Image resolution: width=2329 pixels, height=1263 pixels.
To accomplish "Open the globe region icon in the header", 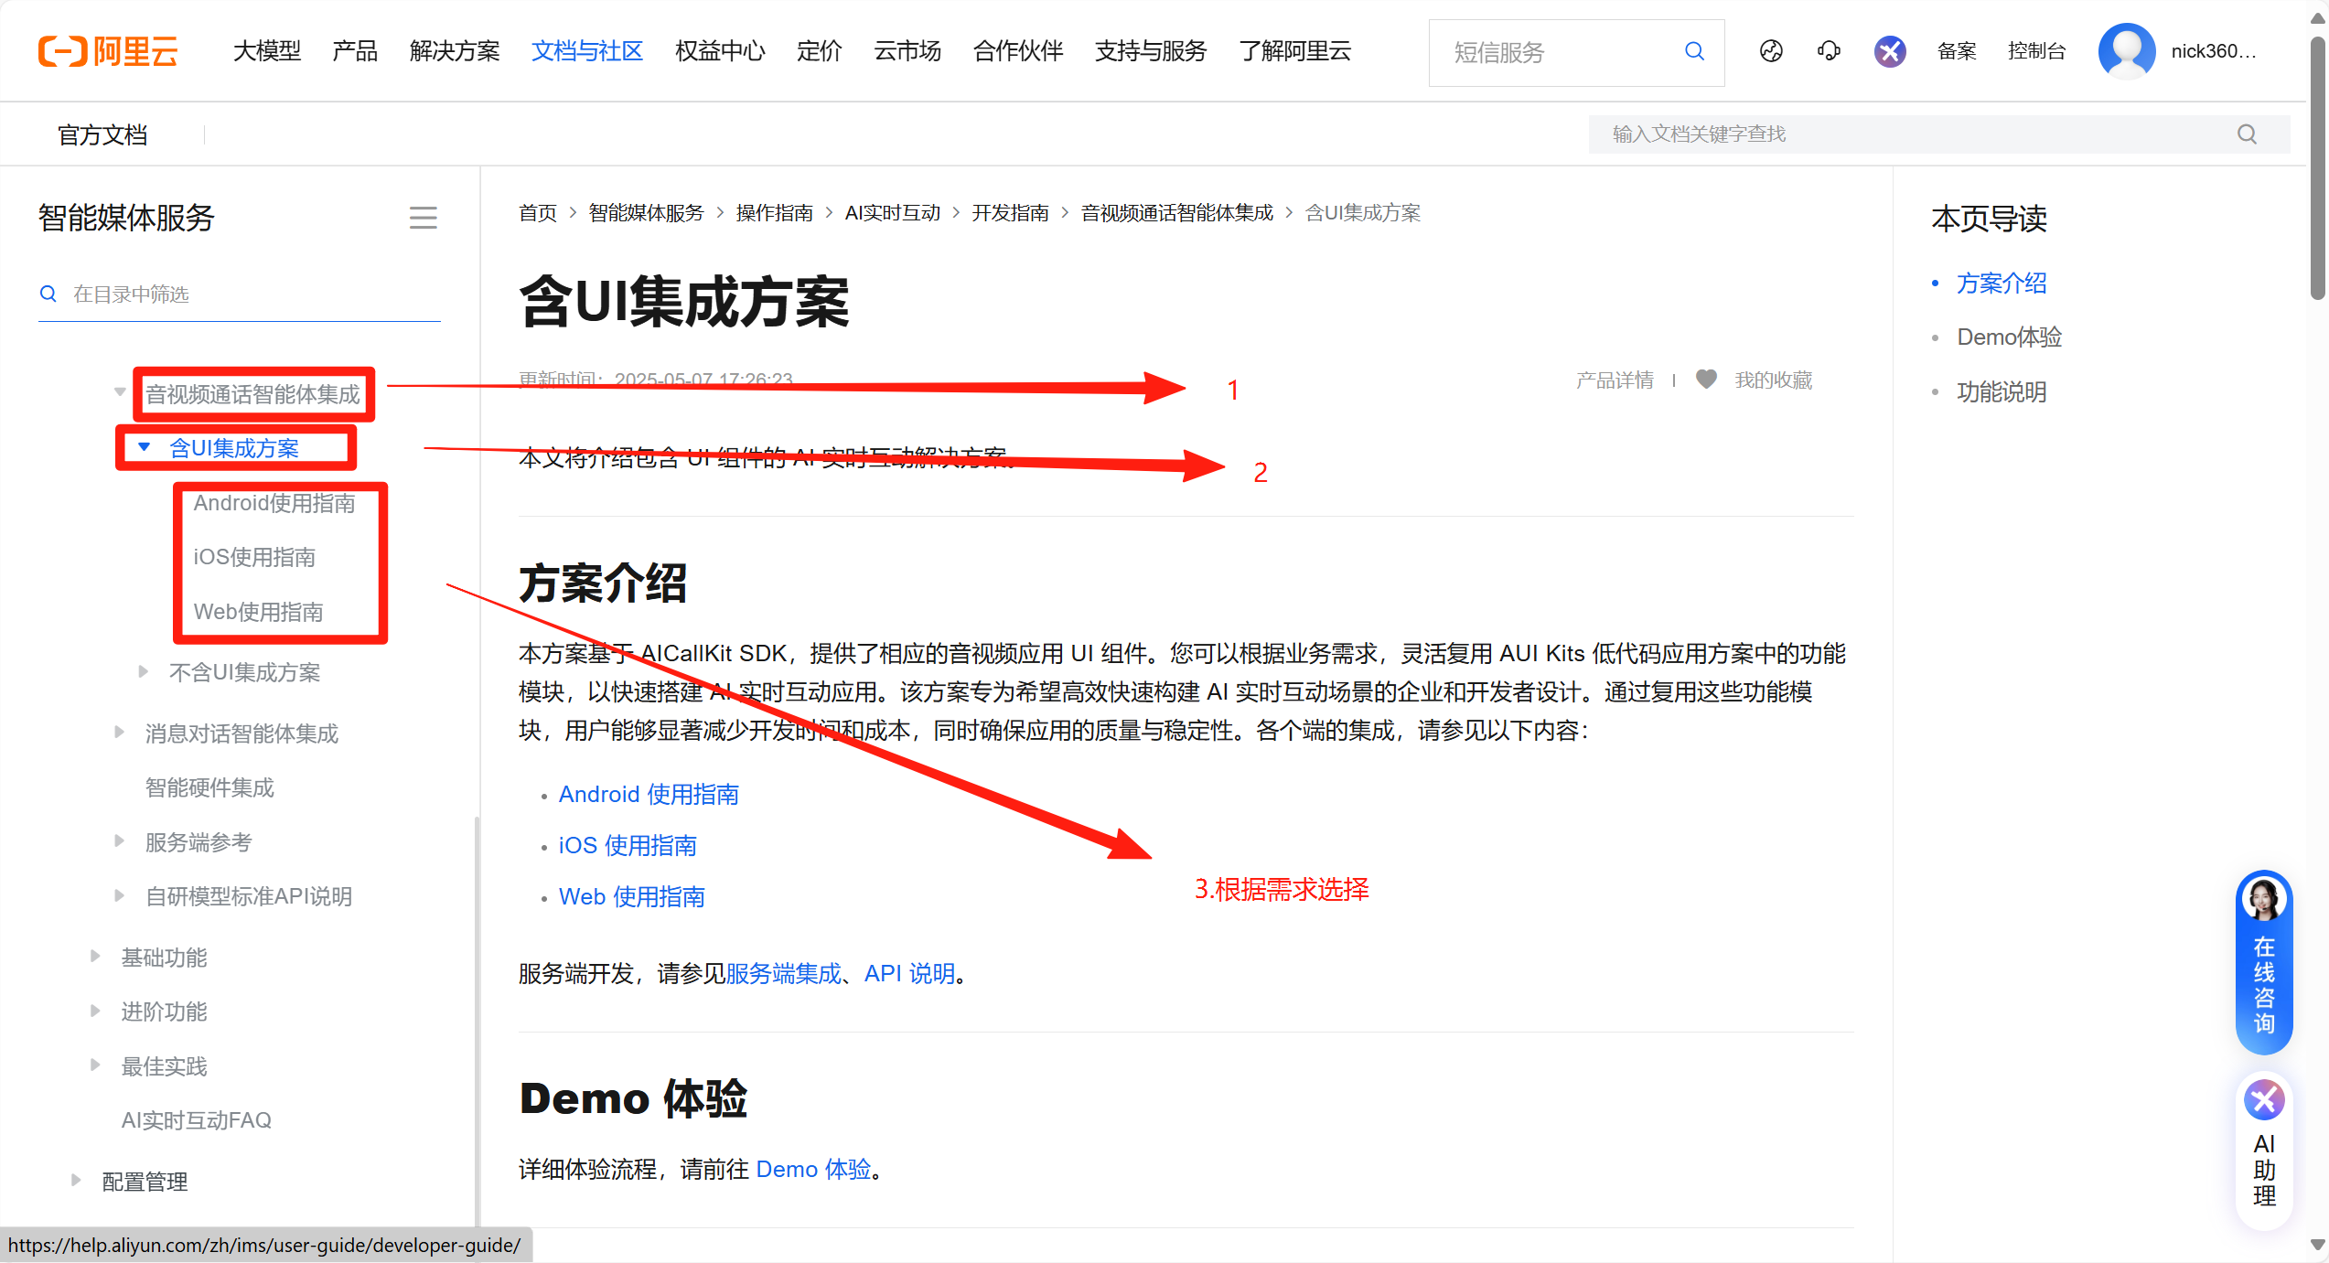I will 1771,51.
